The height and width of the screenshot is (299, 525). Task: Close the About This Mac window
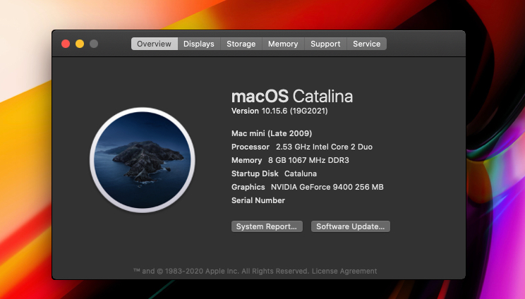pyautogui.click(x=66, y=44)
